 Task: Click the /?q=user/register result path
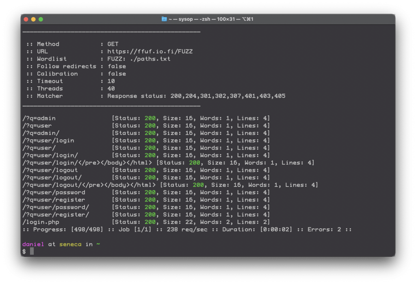coord(54,200)
